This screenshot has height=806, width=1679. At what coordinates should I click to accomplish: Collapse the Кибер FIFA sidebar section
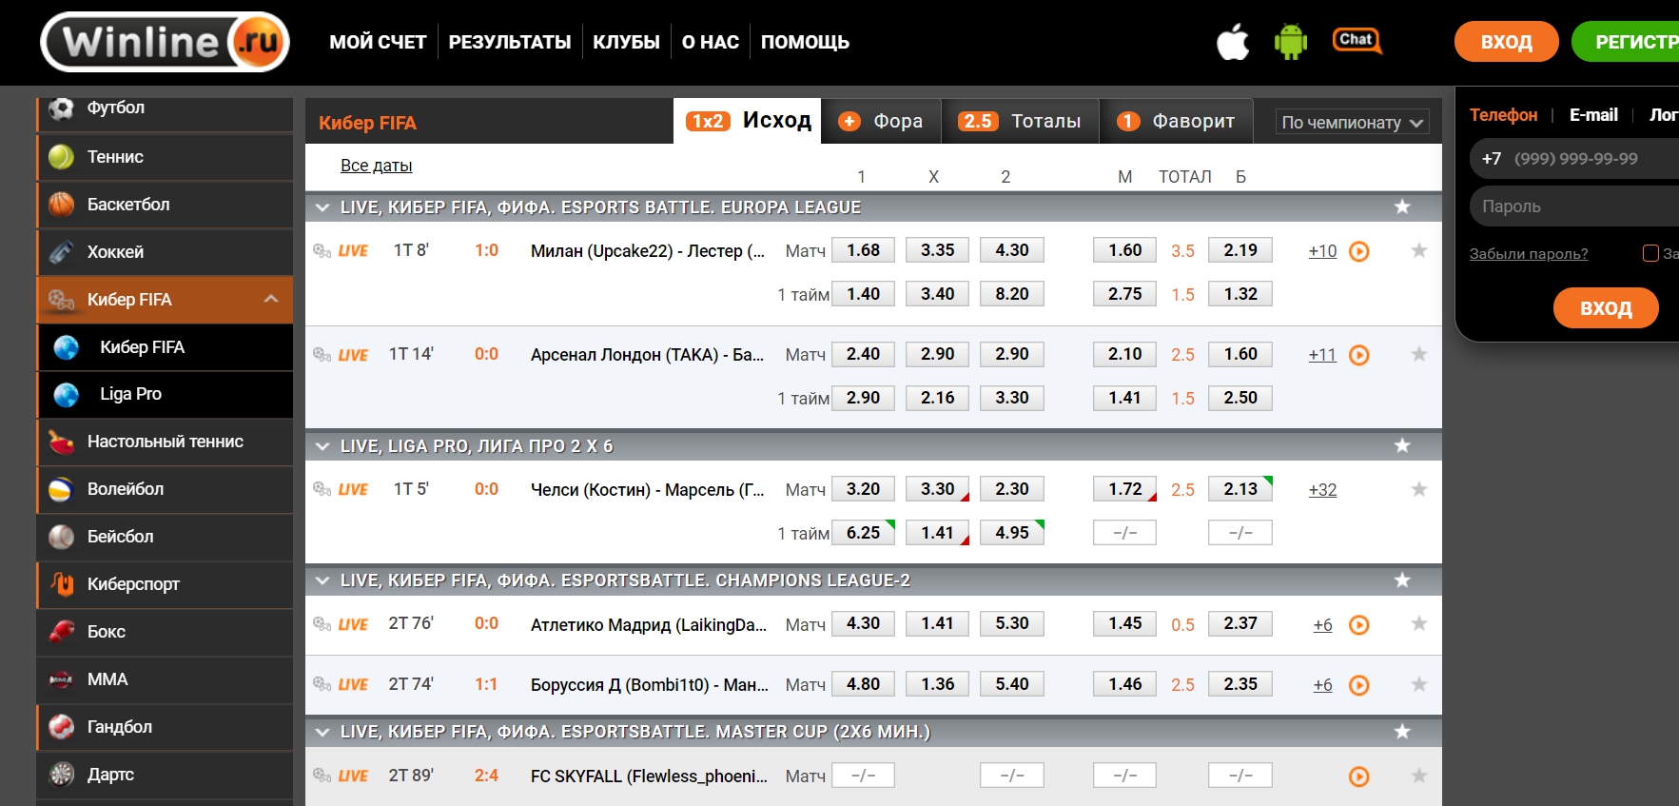pyautogui.click(x=271, y=299)
